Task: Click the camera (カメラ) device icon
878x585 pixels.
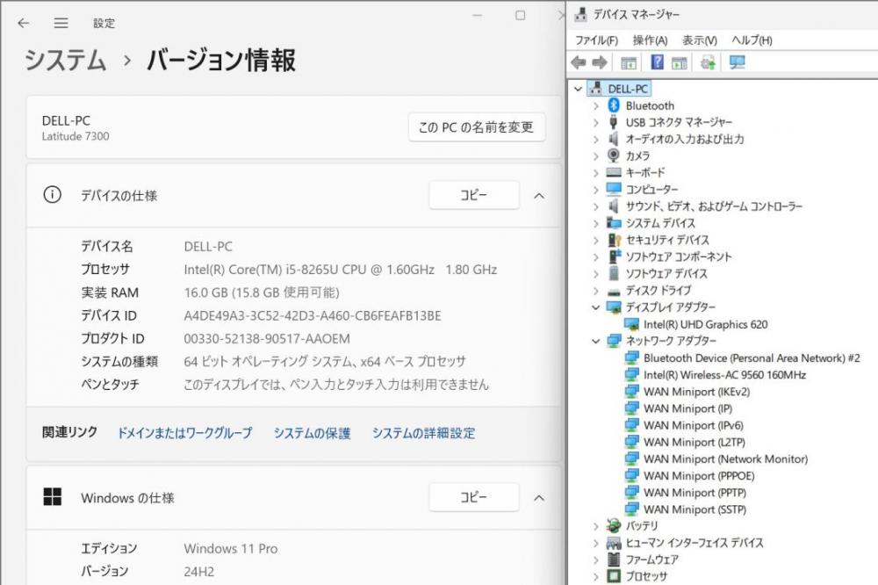Action: [x=614, y=155]
